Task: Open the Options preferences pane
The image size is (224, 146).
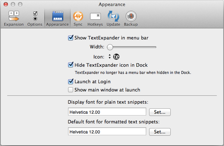Action: (35, 19)
